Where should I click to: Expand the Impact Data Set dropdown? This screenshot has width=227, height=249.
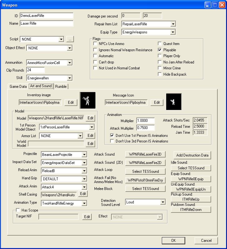(84, 162)
